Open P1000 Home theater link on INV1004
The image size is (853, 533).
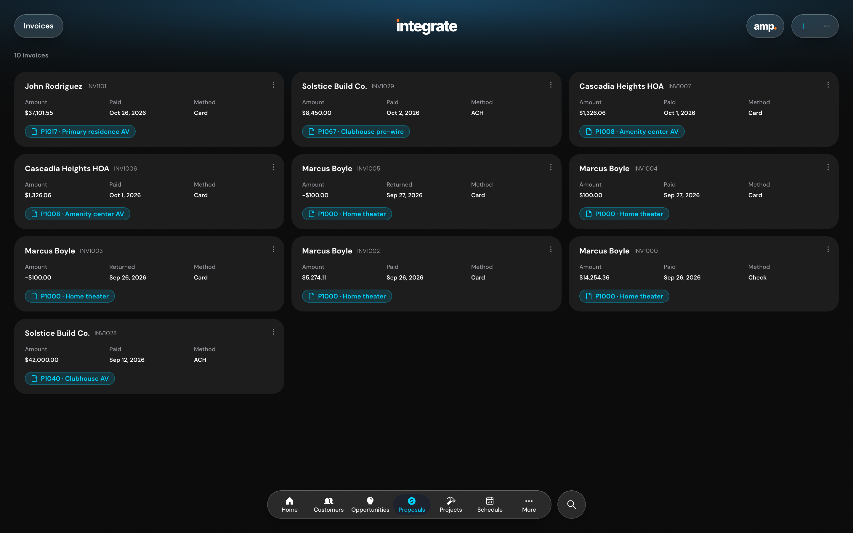[x=624, y=214]
